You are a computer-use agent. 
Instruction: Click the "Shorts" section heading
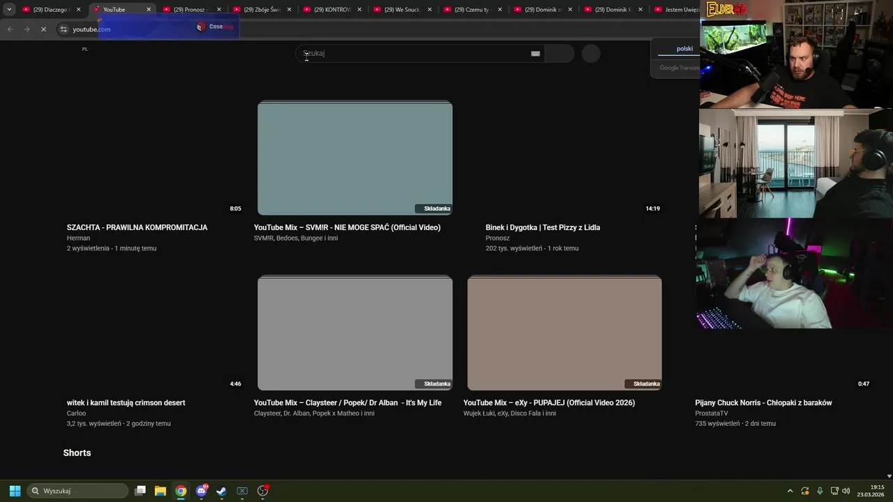click(x=77, y=452)
